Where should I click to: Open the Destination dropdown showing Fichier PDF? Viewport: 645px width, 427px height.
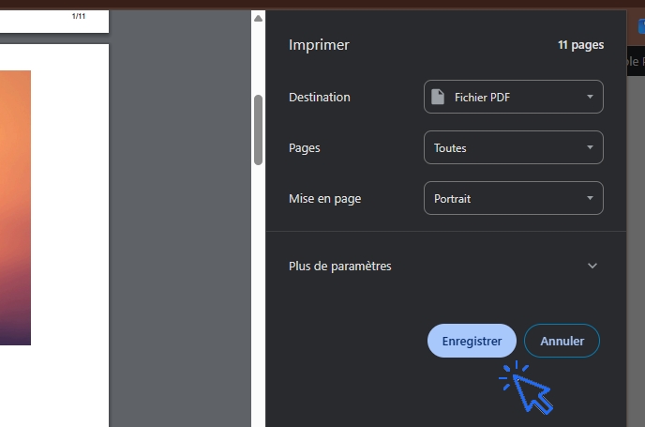coord(513,97)
